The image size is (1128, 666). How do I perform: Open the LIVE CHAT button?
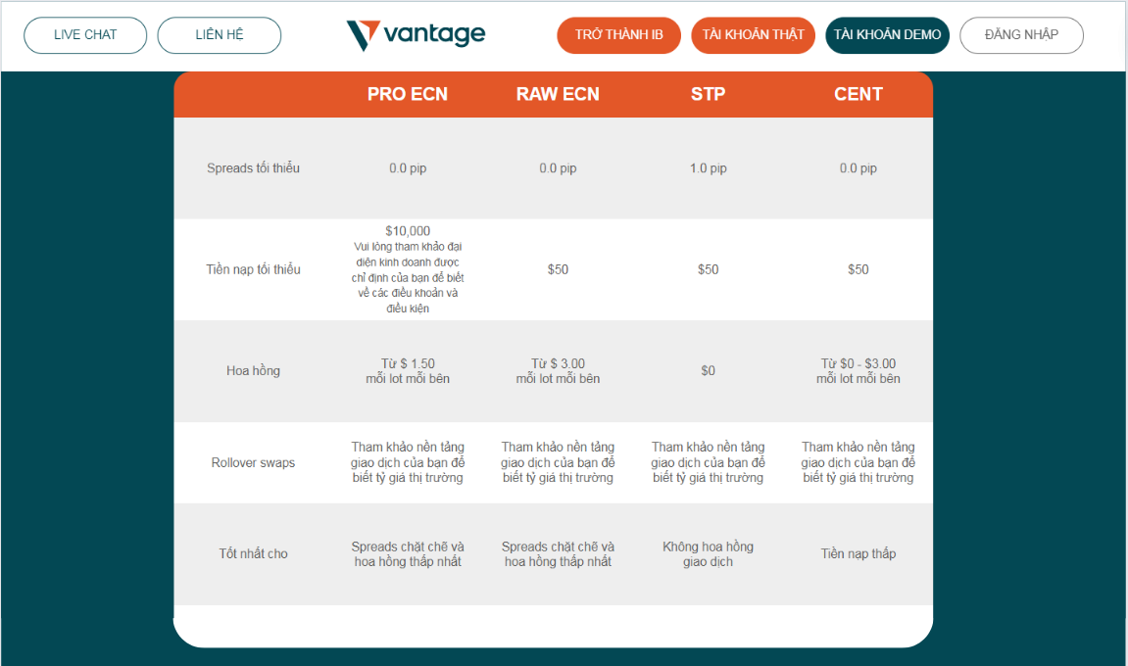(85, 35)
